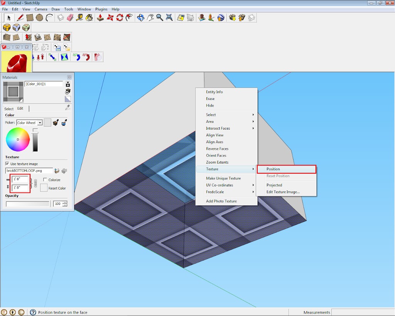Click the Sandbox From Contours icon
The height and width of the screenshot is (316, 395).
point(7,37)
